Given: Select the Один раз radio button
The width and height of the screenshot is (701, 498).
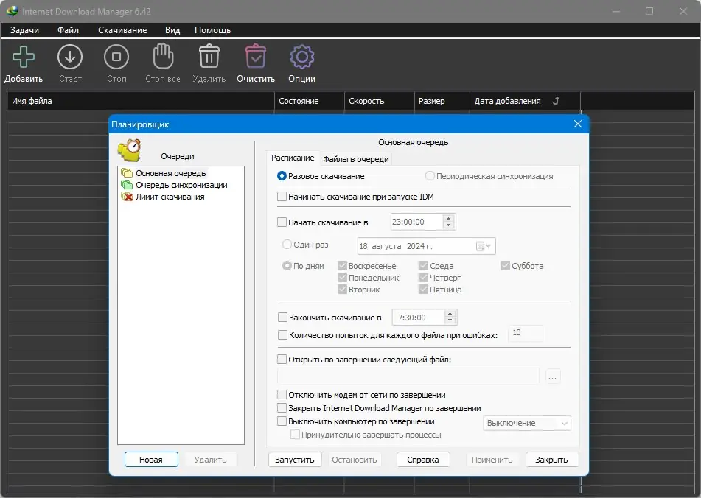Looking at the screenshot, I should (287, 245).
